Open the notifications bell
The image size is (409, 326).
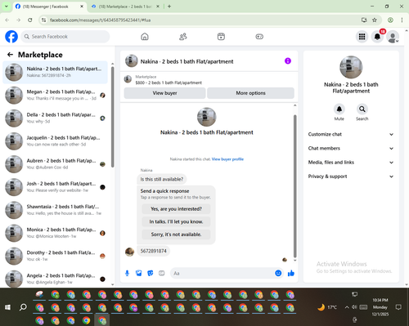(377, 37)
